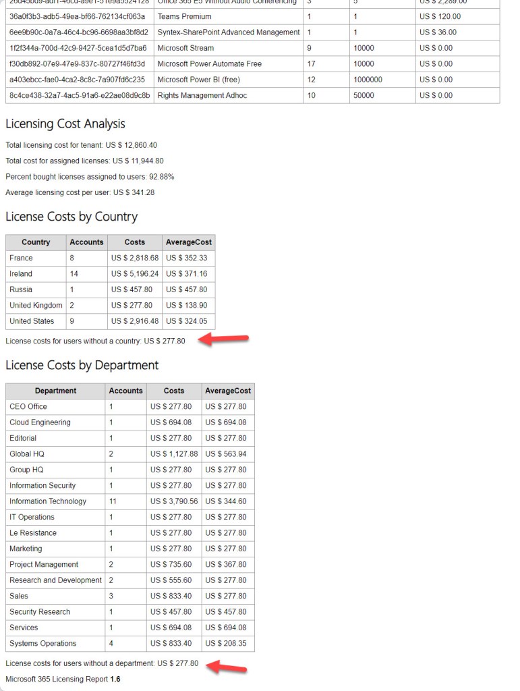Image resolution: width=520 pixels, height=691 pixels.
Task: Click the '1000000' units cell
Action: pyautogui.click(x=382, y=80)
